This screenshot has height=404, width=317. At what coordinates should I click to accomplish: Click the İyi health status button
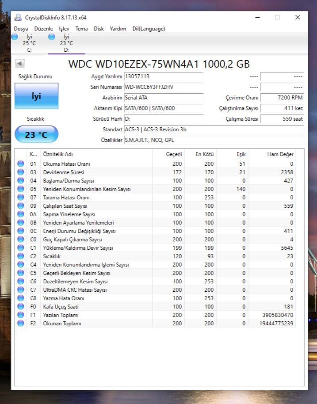click(37, 96)
